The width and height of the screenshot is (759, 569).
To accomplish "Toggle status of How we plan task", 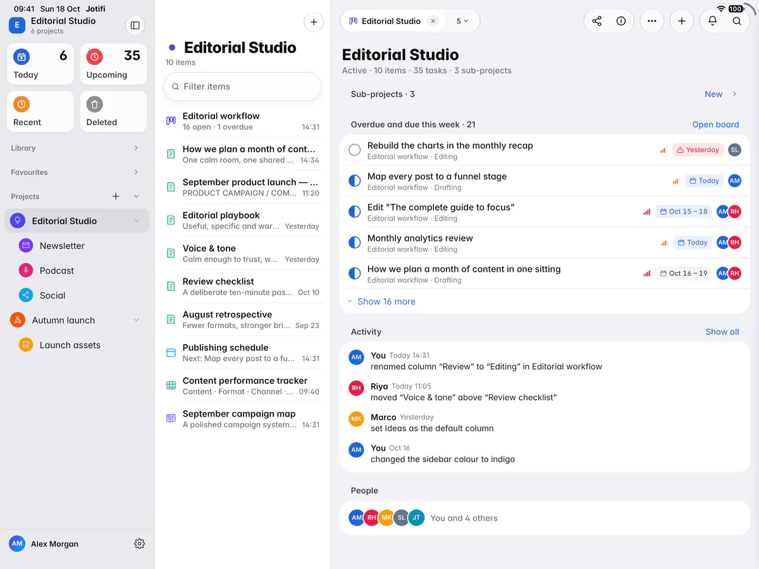I will click(x=355, y=274).
